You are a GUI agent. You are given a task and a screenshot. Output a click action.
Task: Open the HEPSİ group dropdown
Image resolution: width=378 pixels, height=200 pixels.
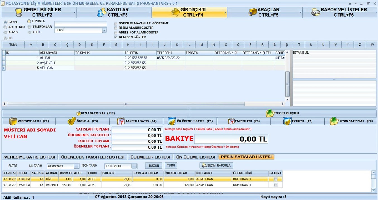(104, 30)
